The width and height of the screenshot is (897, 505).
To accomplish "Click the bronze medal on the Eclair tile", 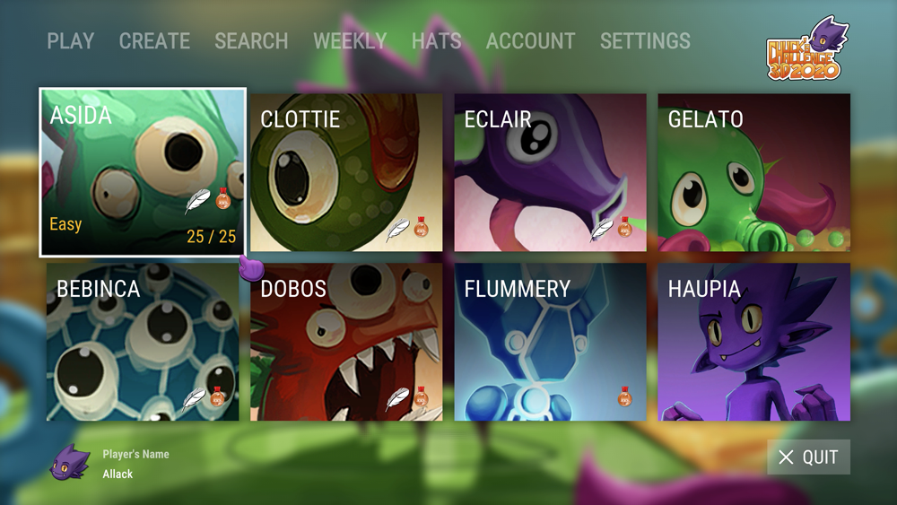I will (624, 227).
